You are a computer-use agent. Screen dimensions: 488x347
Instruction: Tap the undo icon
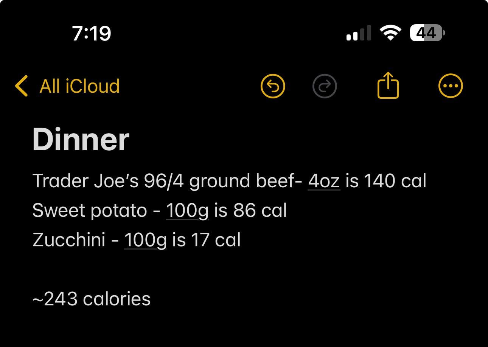point(273,86)
